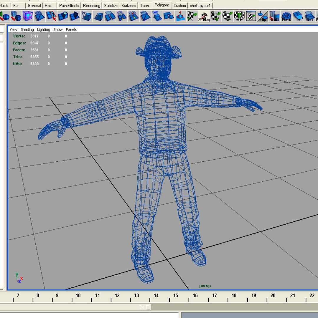Viewport: 318px width, 318px height.
Task: Switch to the PaintEffects shelf tab
Action: pyautogui.click(x=69, y=6)
